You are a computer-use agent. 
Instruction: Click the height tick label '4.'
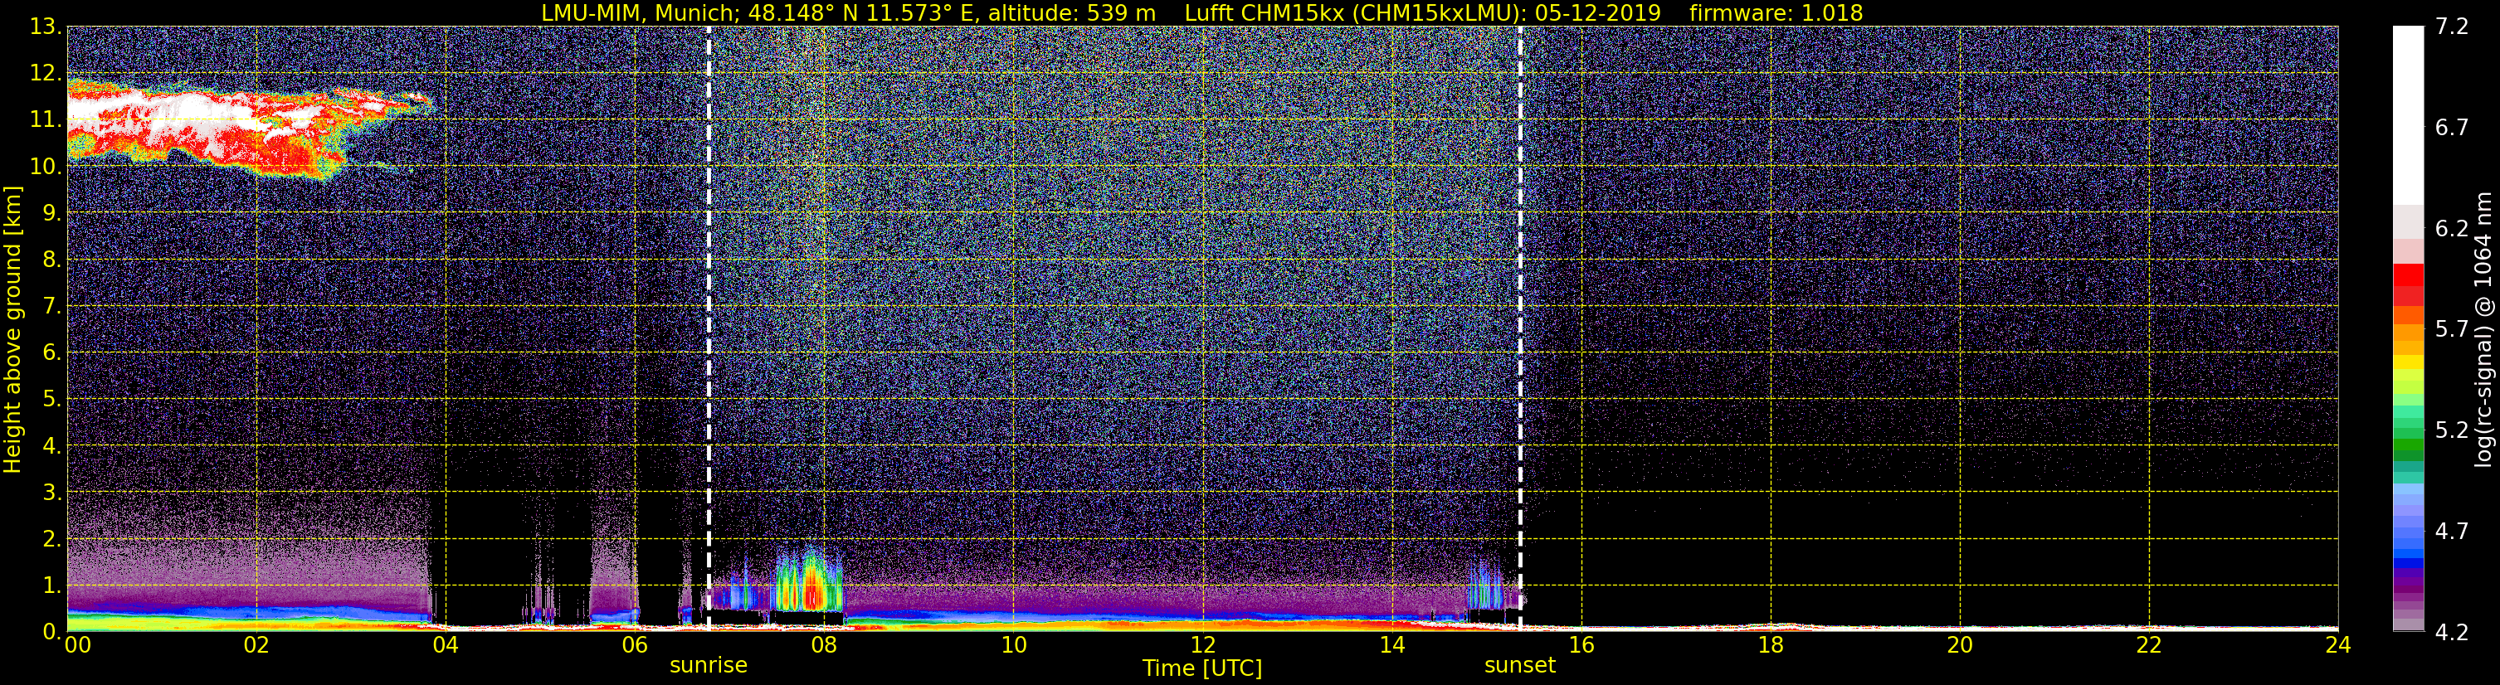51,445
